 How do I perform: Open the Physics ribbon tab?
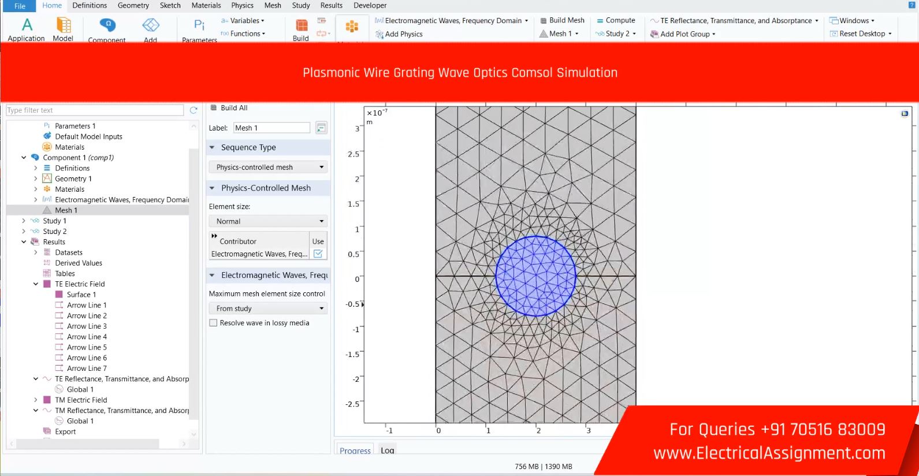pyautogui.click(x=242, y=6)
